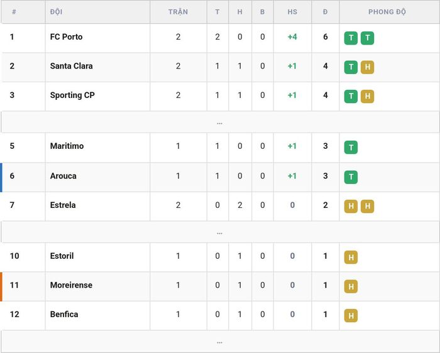Click Benfica's yellow H form badge
Image resolution: width=440 pixels, height=353 pixels.
tap(351, 315)
